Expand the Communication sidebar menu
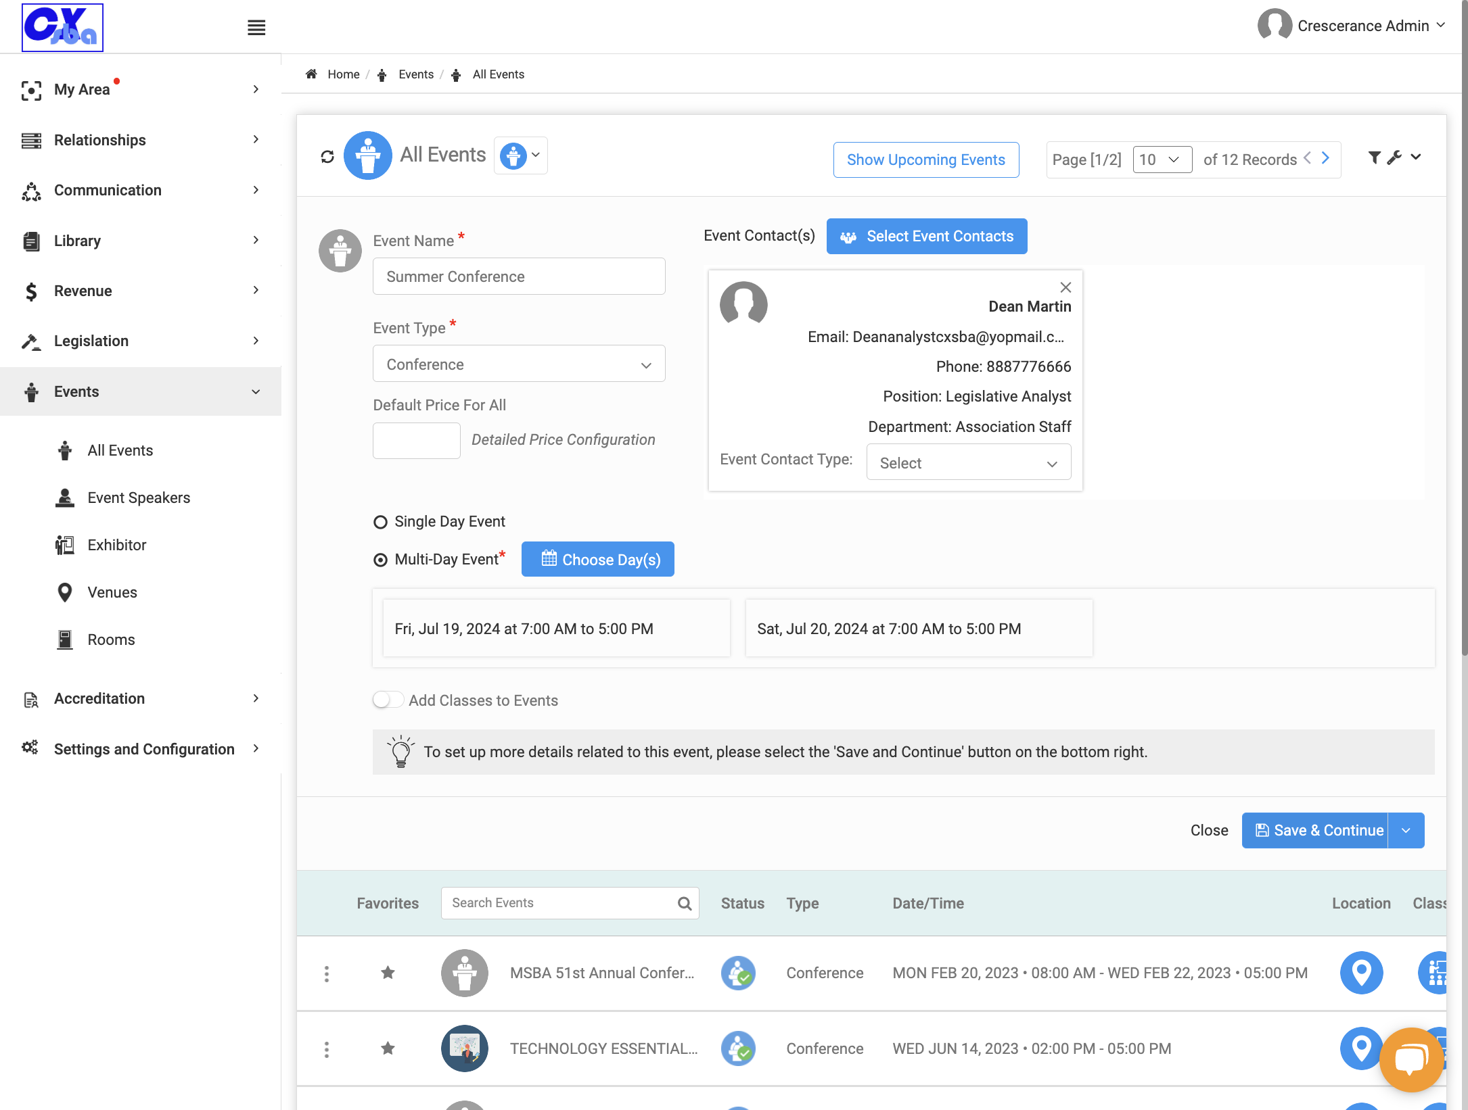1468x1110 pixels. (141, 190)
